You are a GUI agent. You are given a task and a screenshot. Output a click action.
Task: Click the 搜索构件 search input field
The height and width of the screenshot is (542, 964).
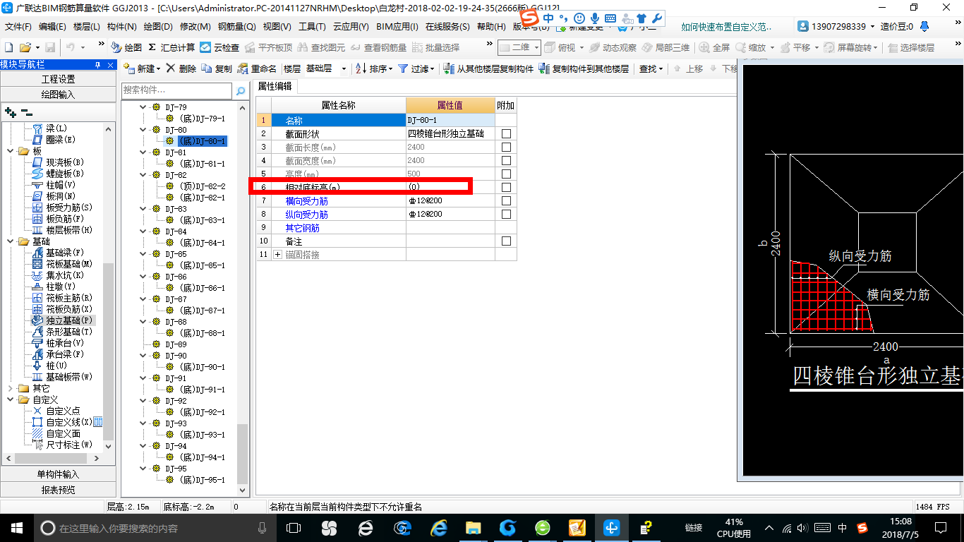176,90
